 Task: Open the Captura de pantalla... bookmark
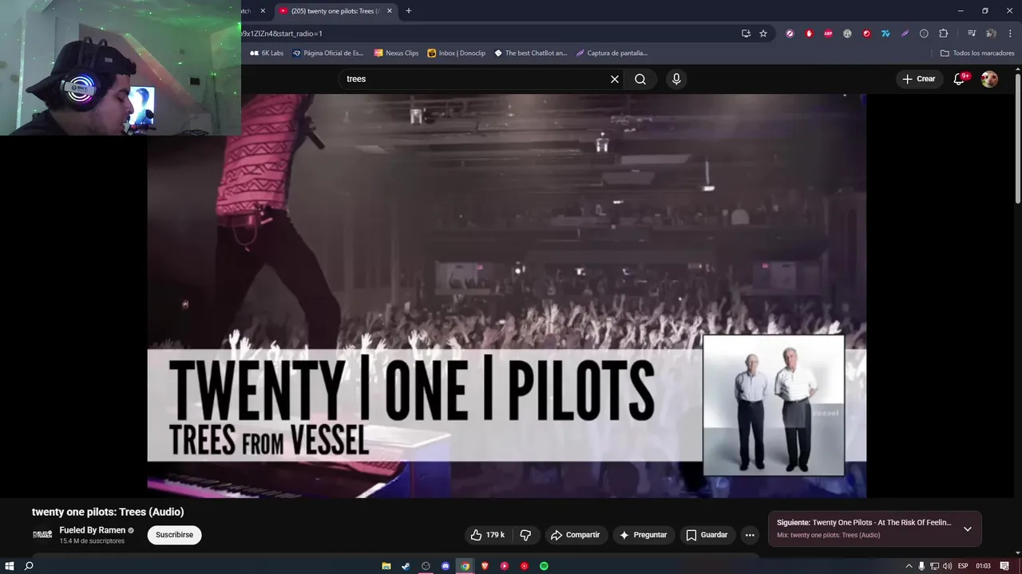612,53
